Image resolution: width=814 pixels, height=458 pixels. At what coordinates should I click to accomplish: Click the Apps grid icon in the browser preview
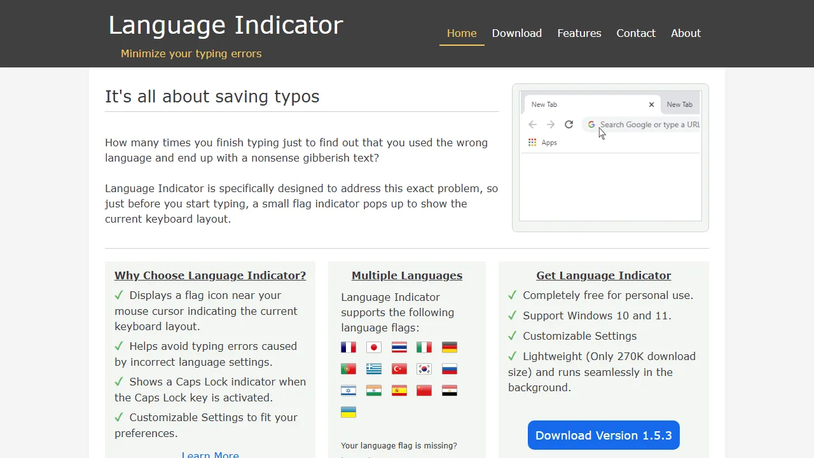(x=532, y=142)
